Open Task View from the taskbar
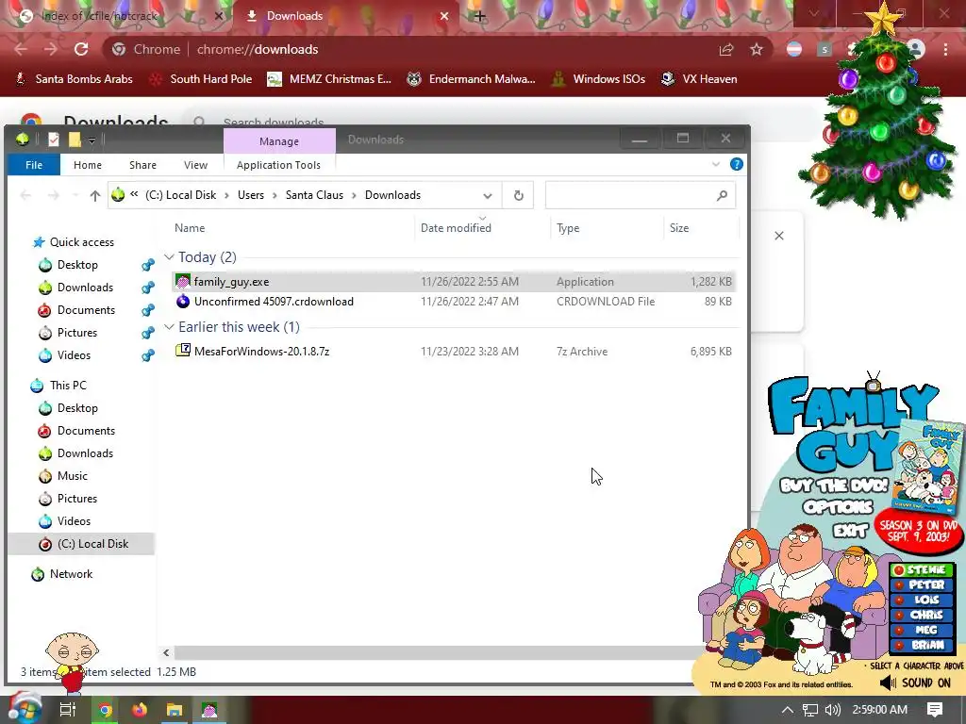The width and height of the screenshot is (966, 724). pyautogui.click(x=67, y=710)
